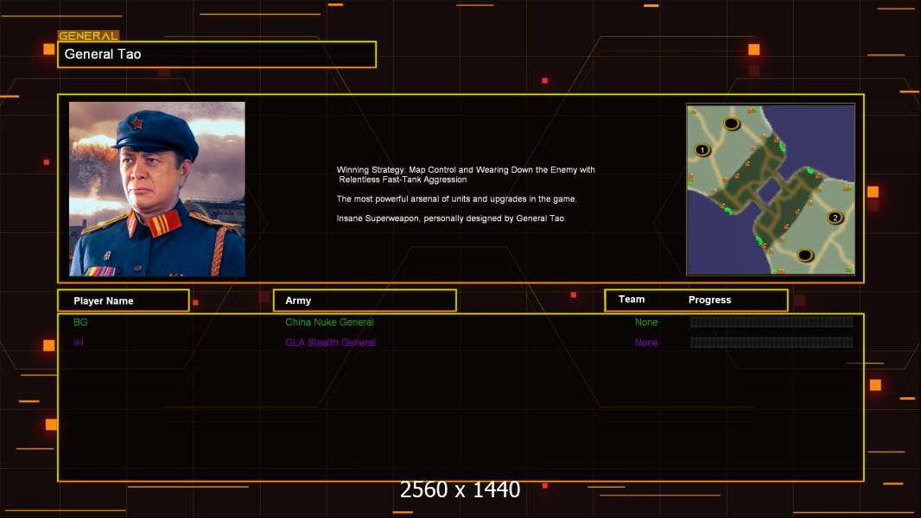Select player IH in the list

pyautogui.click(x=79, y=343)
